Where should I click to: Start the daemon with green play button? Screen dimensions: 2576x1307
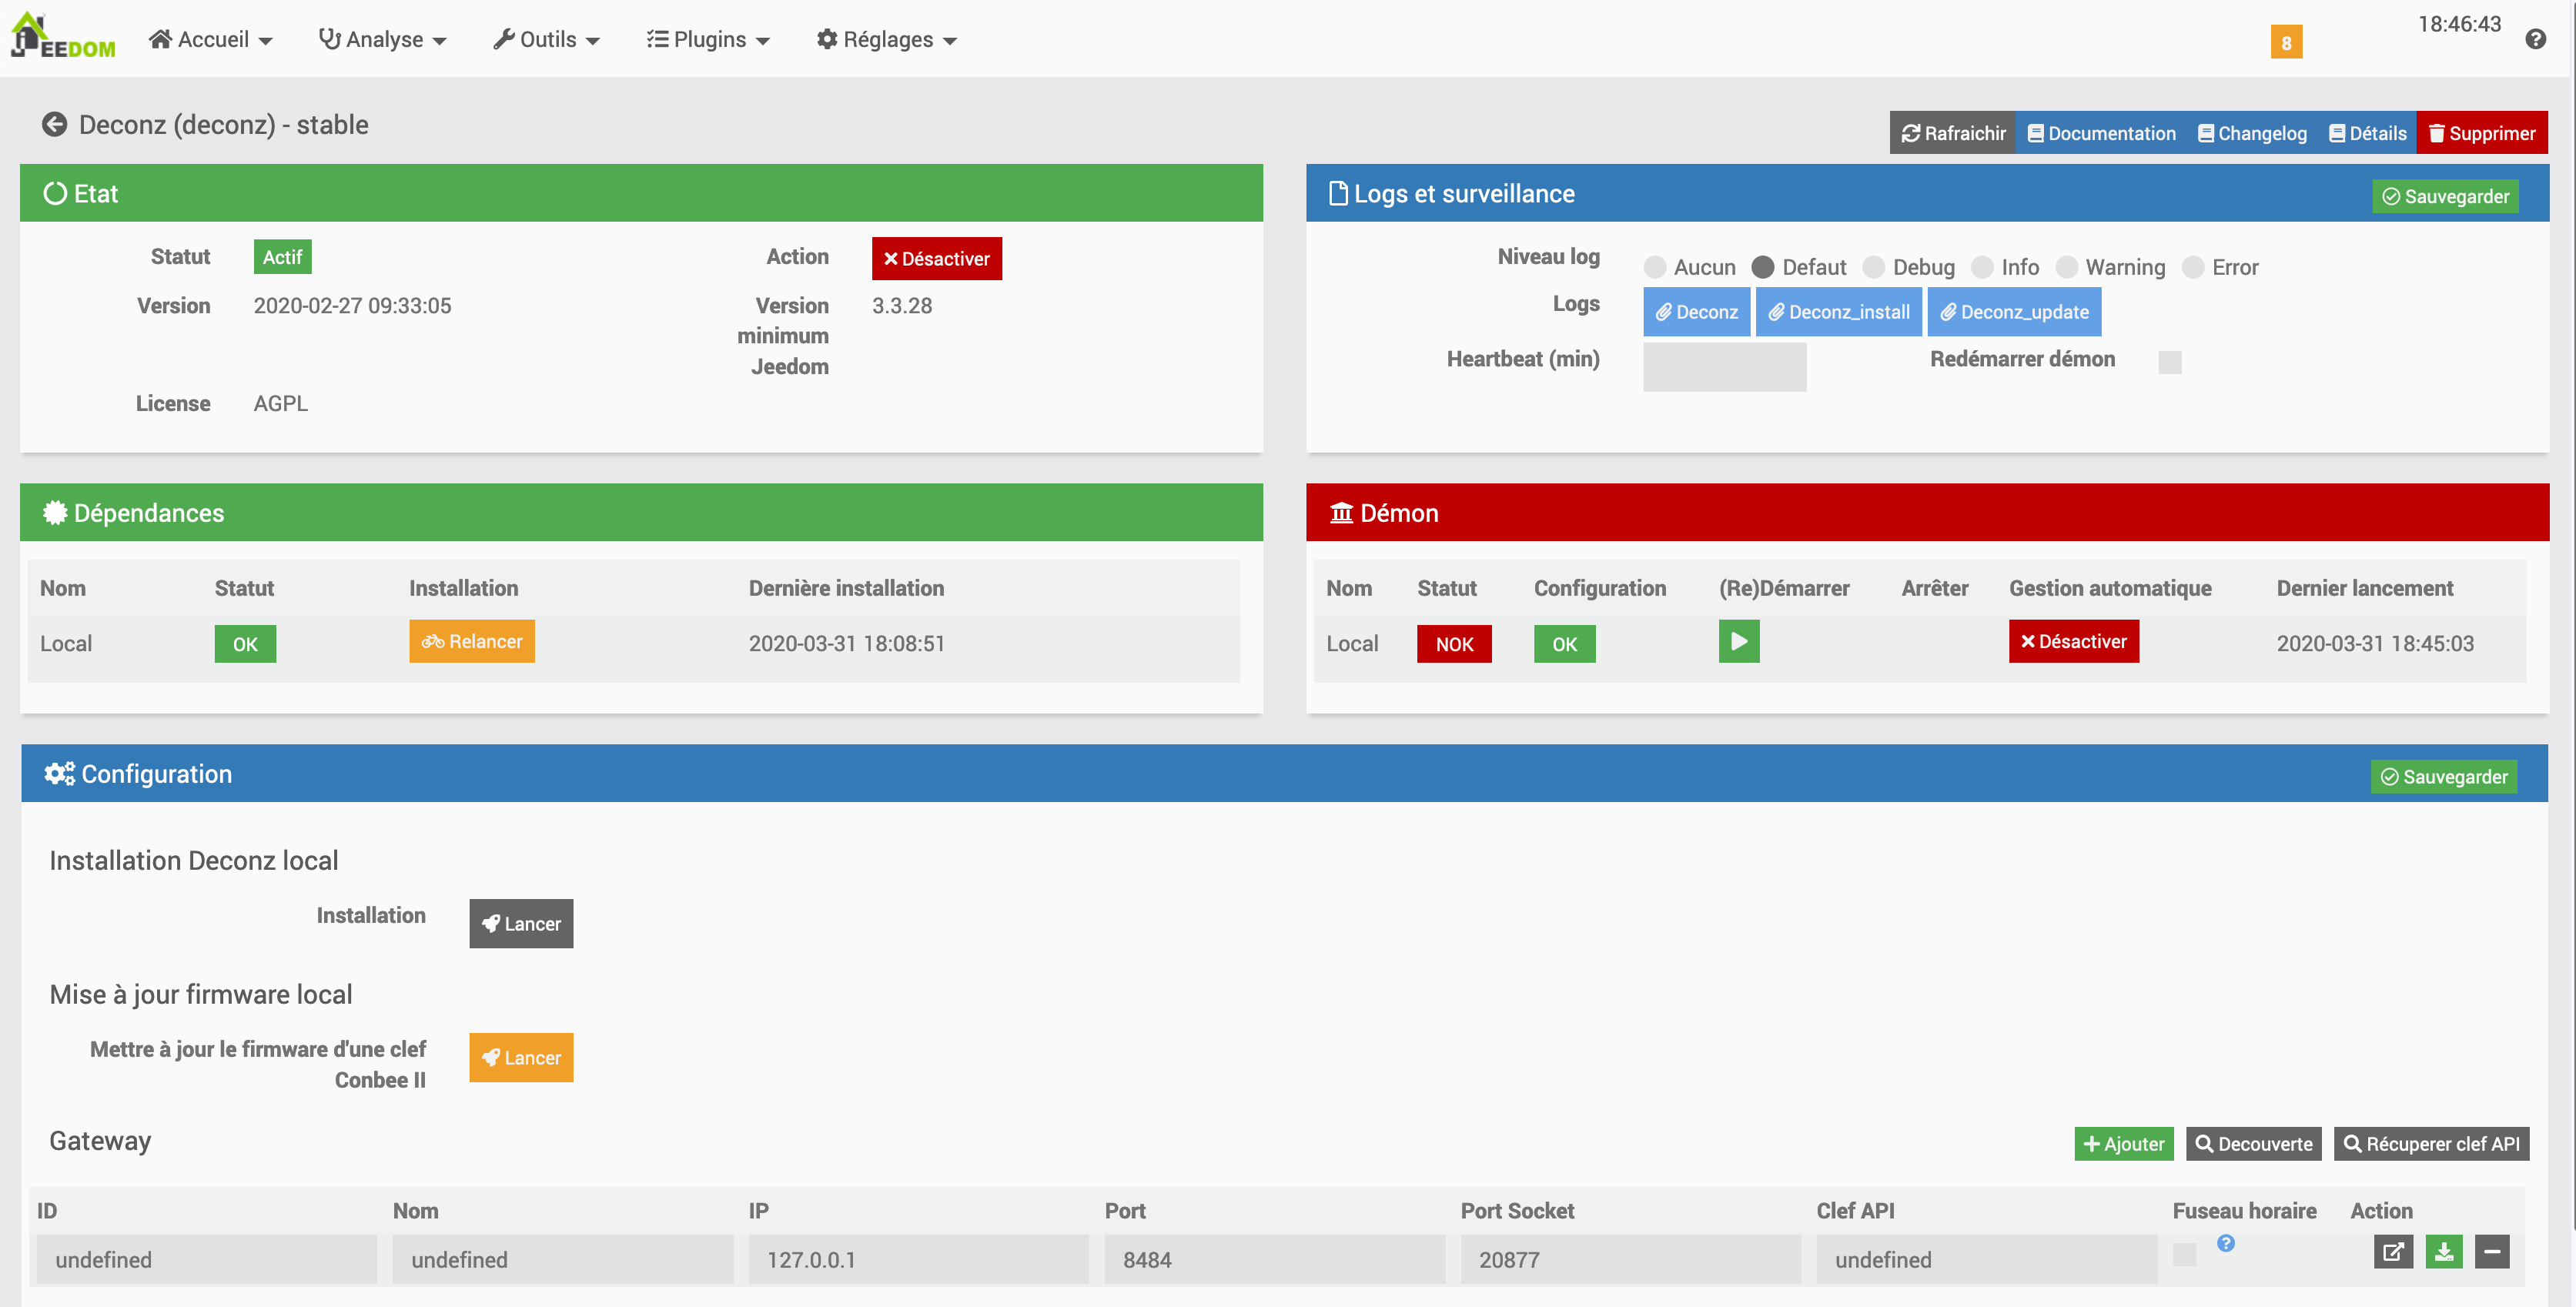[1738, 642]
